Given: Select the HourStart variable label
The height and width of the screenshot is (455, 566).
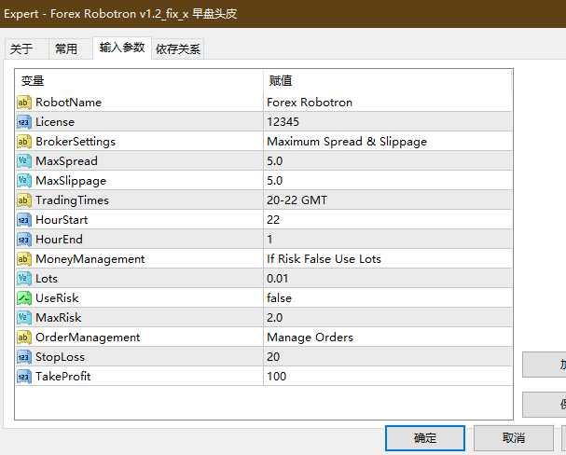Looking at the screenshot, I should pos(62,220).
